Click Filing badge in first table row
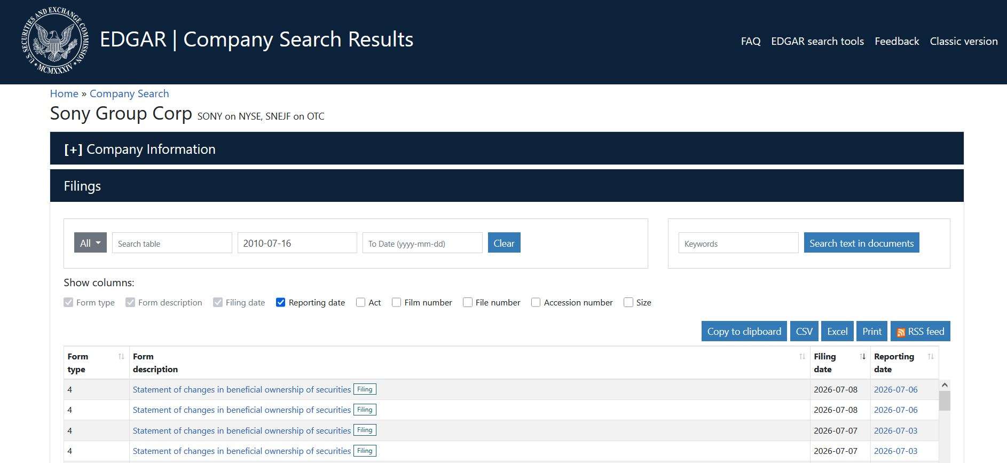 pos(365,389)
